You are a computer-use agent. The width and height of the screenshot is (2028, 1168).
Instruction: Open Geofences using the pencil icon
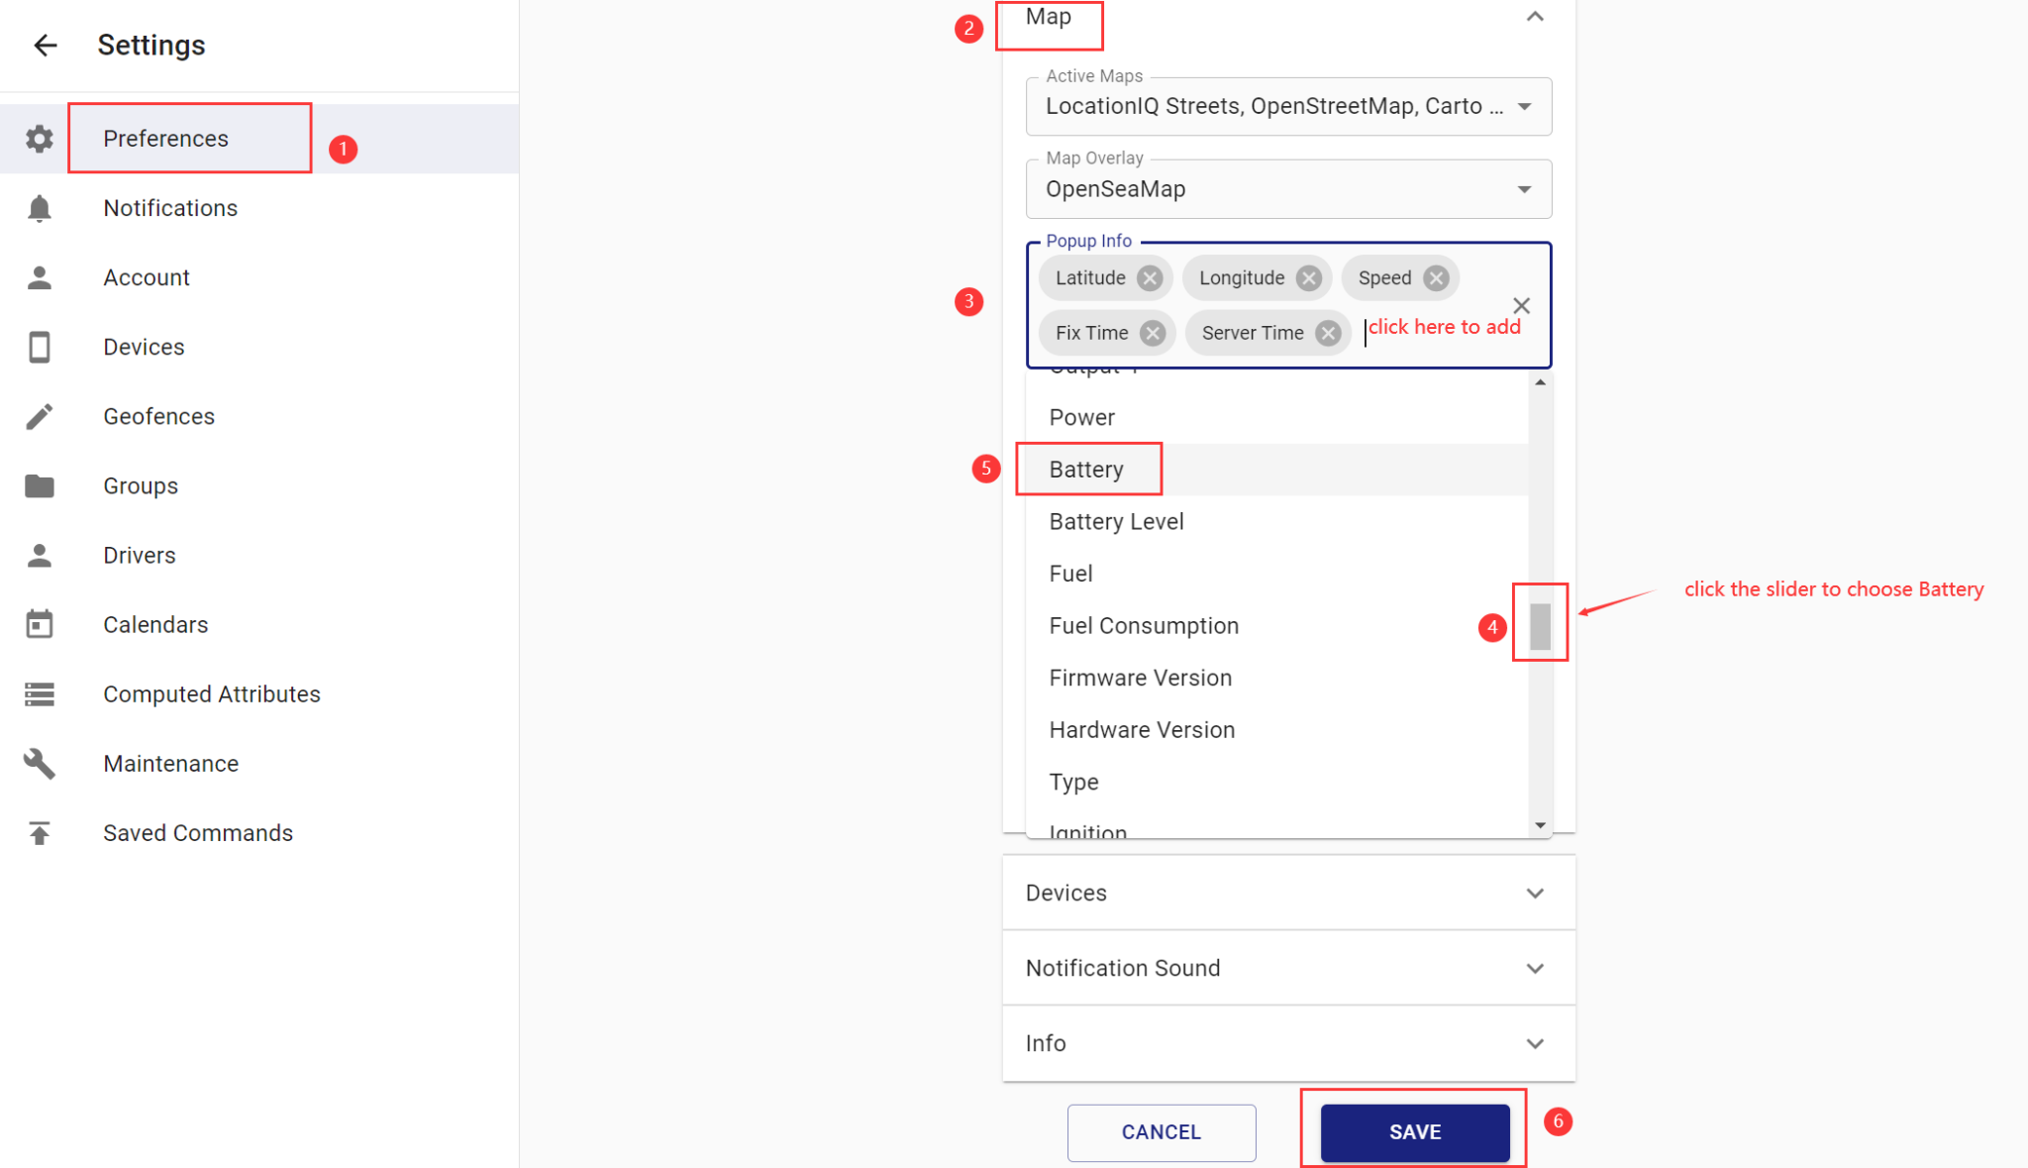pyautogui.click(x=40, y=416)
